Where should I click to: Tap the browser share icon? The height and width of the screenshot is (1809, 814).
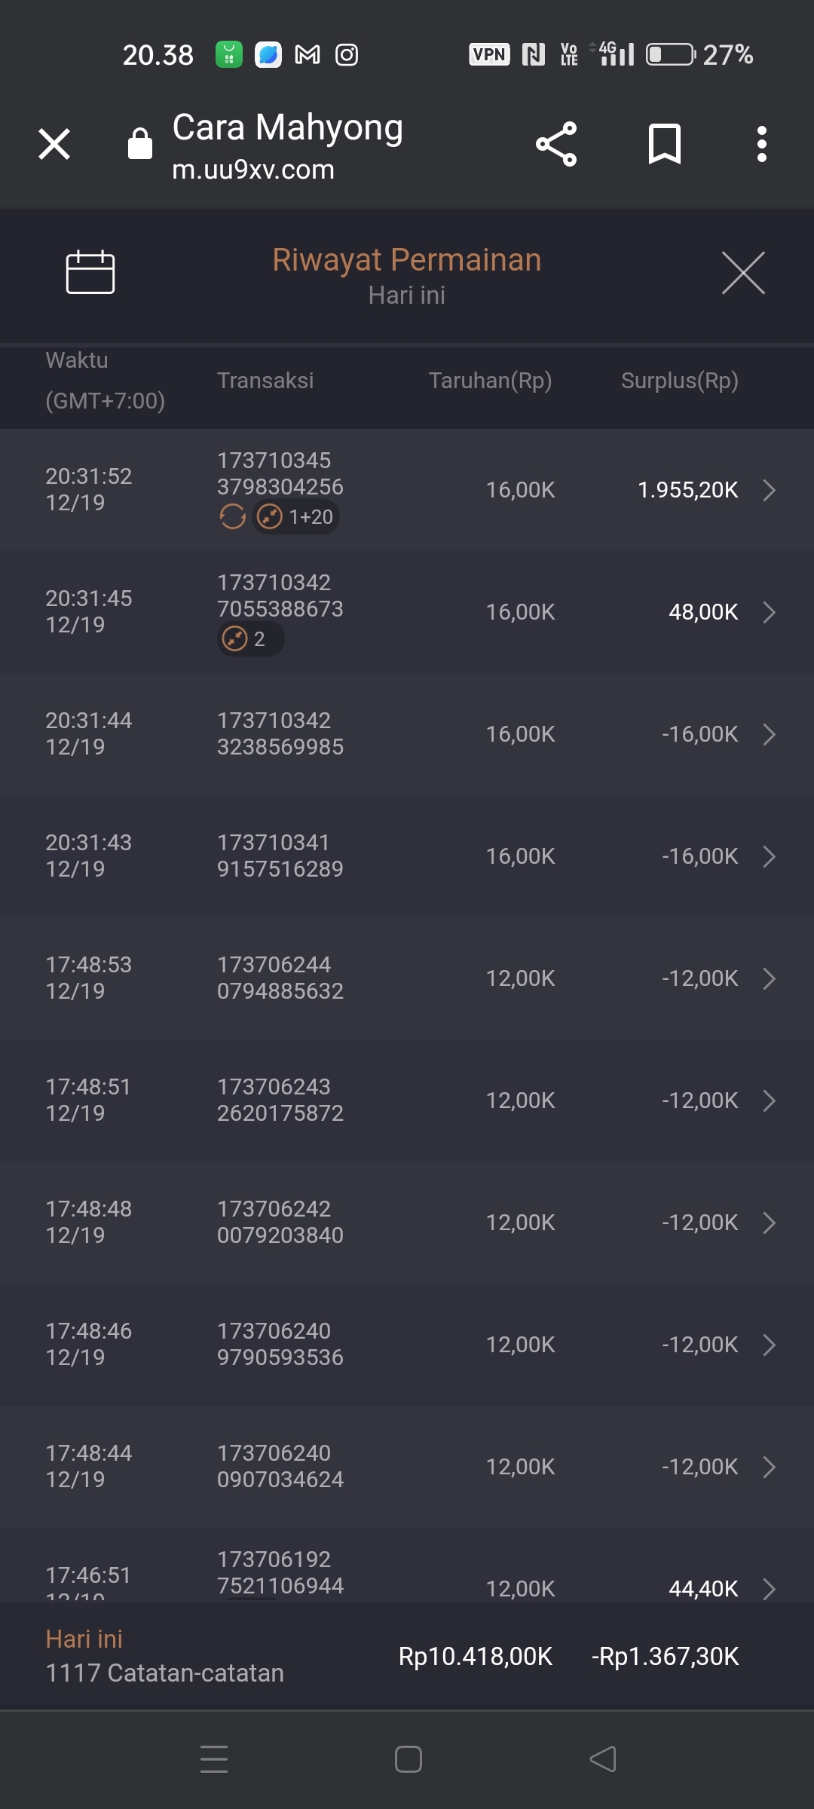(556, 144)
